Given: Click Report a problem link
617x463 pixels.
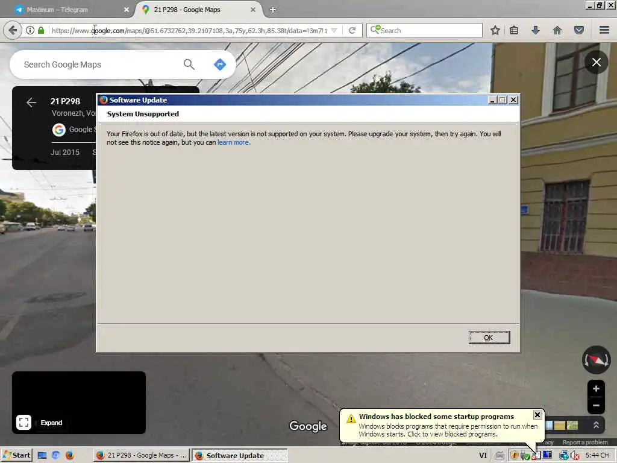Looking at the screenshot, I should (x=585, y=442).
